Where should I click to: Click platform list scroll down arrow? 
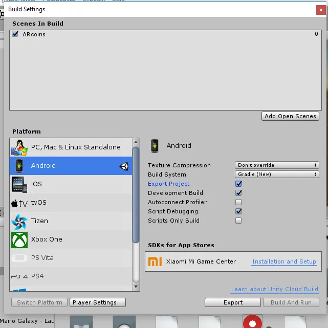click(x=136, y=287)
